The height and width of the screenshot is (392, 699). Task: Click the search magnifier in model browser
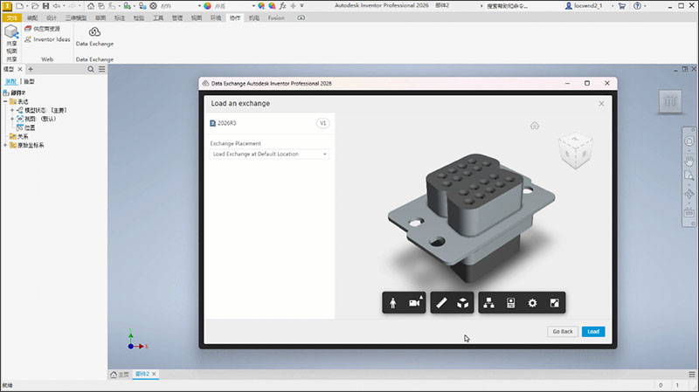91,69
